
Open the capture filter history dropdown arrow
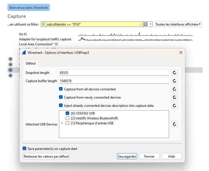pyautogui.click(x=151, y=24)
